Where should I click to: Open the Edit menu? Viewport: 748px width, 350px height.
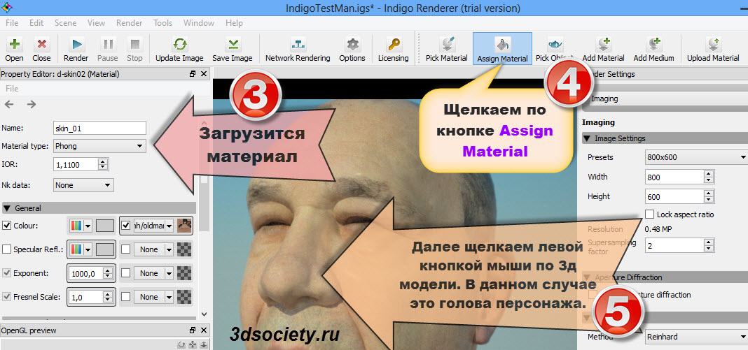point(36,23)
